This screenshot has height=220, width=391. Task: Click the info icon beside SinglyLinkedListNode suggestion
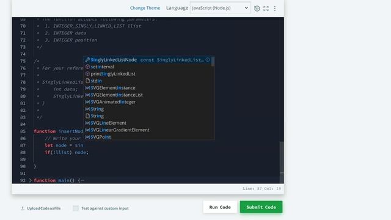pyautogui.click(x=208, y=60)
